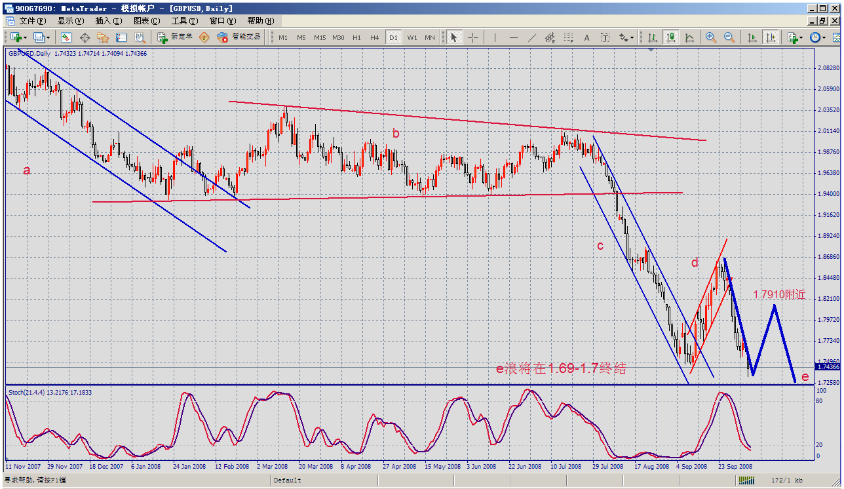Screen dimensions: 844x489
Task: Click the e浪将在1.69-1.7终结 annotation
Action: [561, 368]
